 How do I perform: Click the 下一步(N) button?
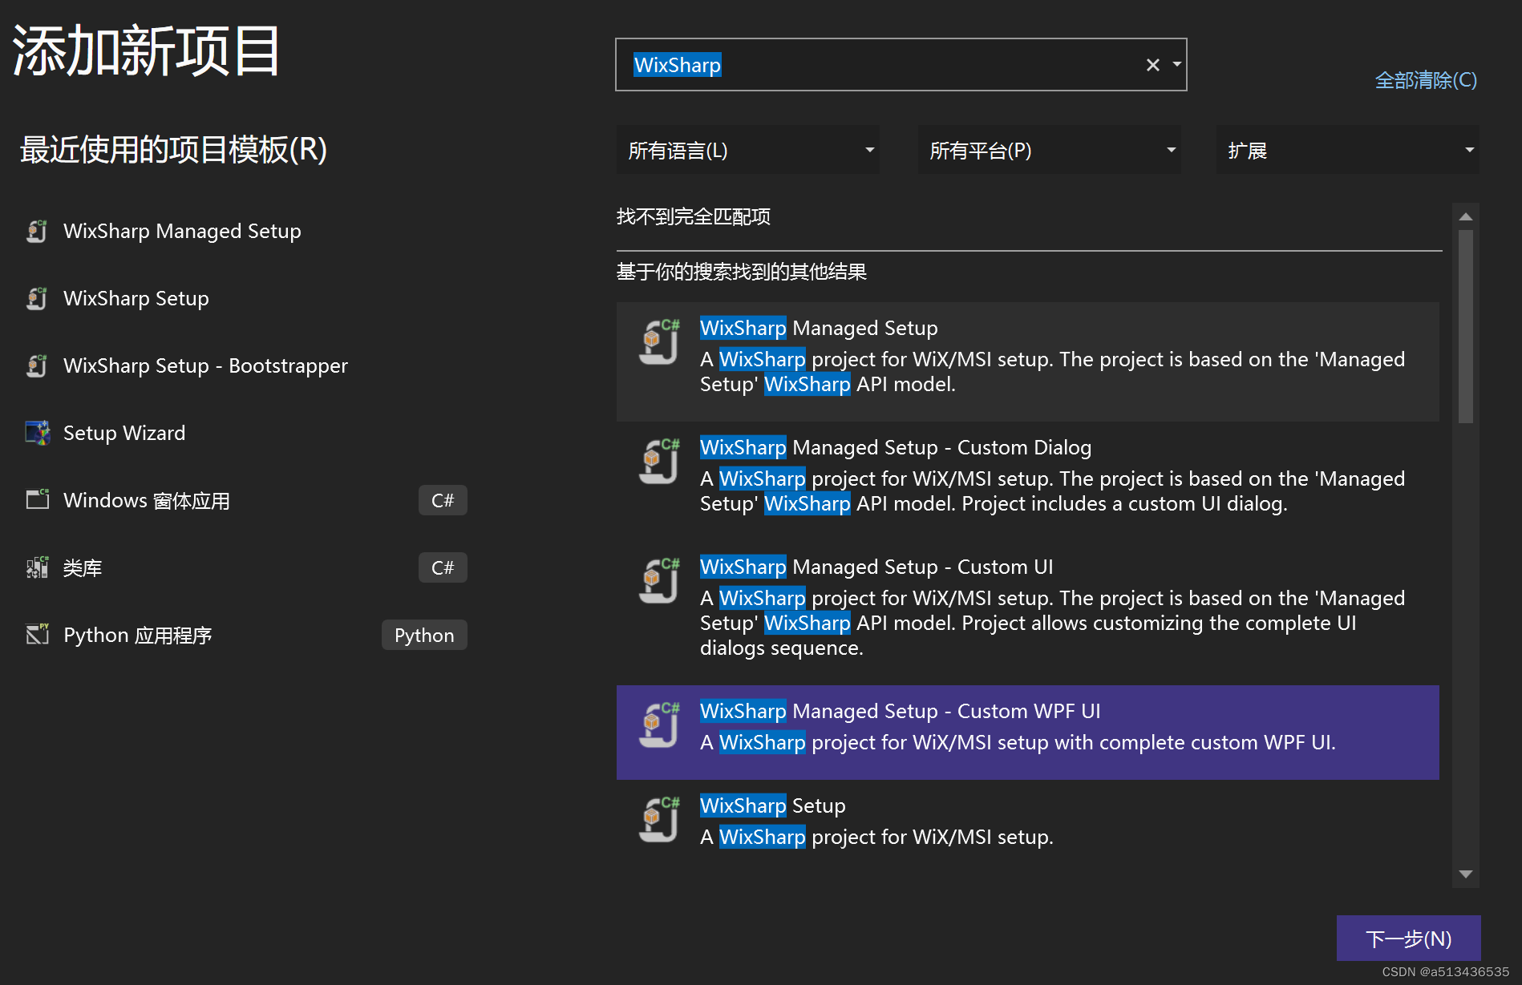(1408, 937)
